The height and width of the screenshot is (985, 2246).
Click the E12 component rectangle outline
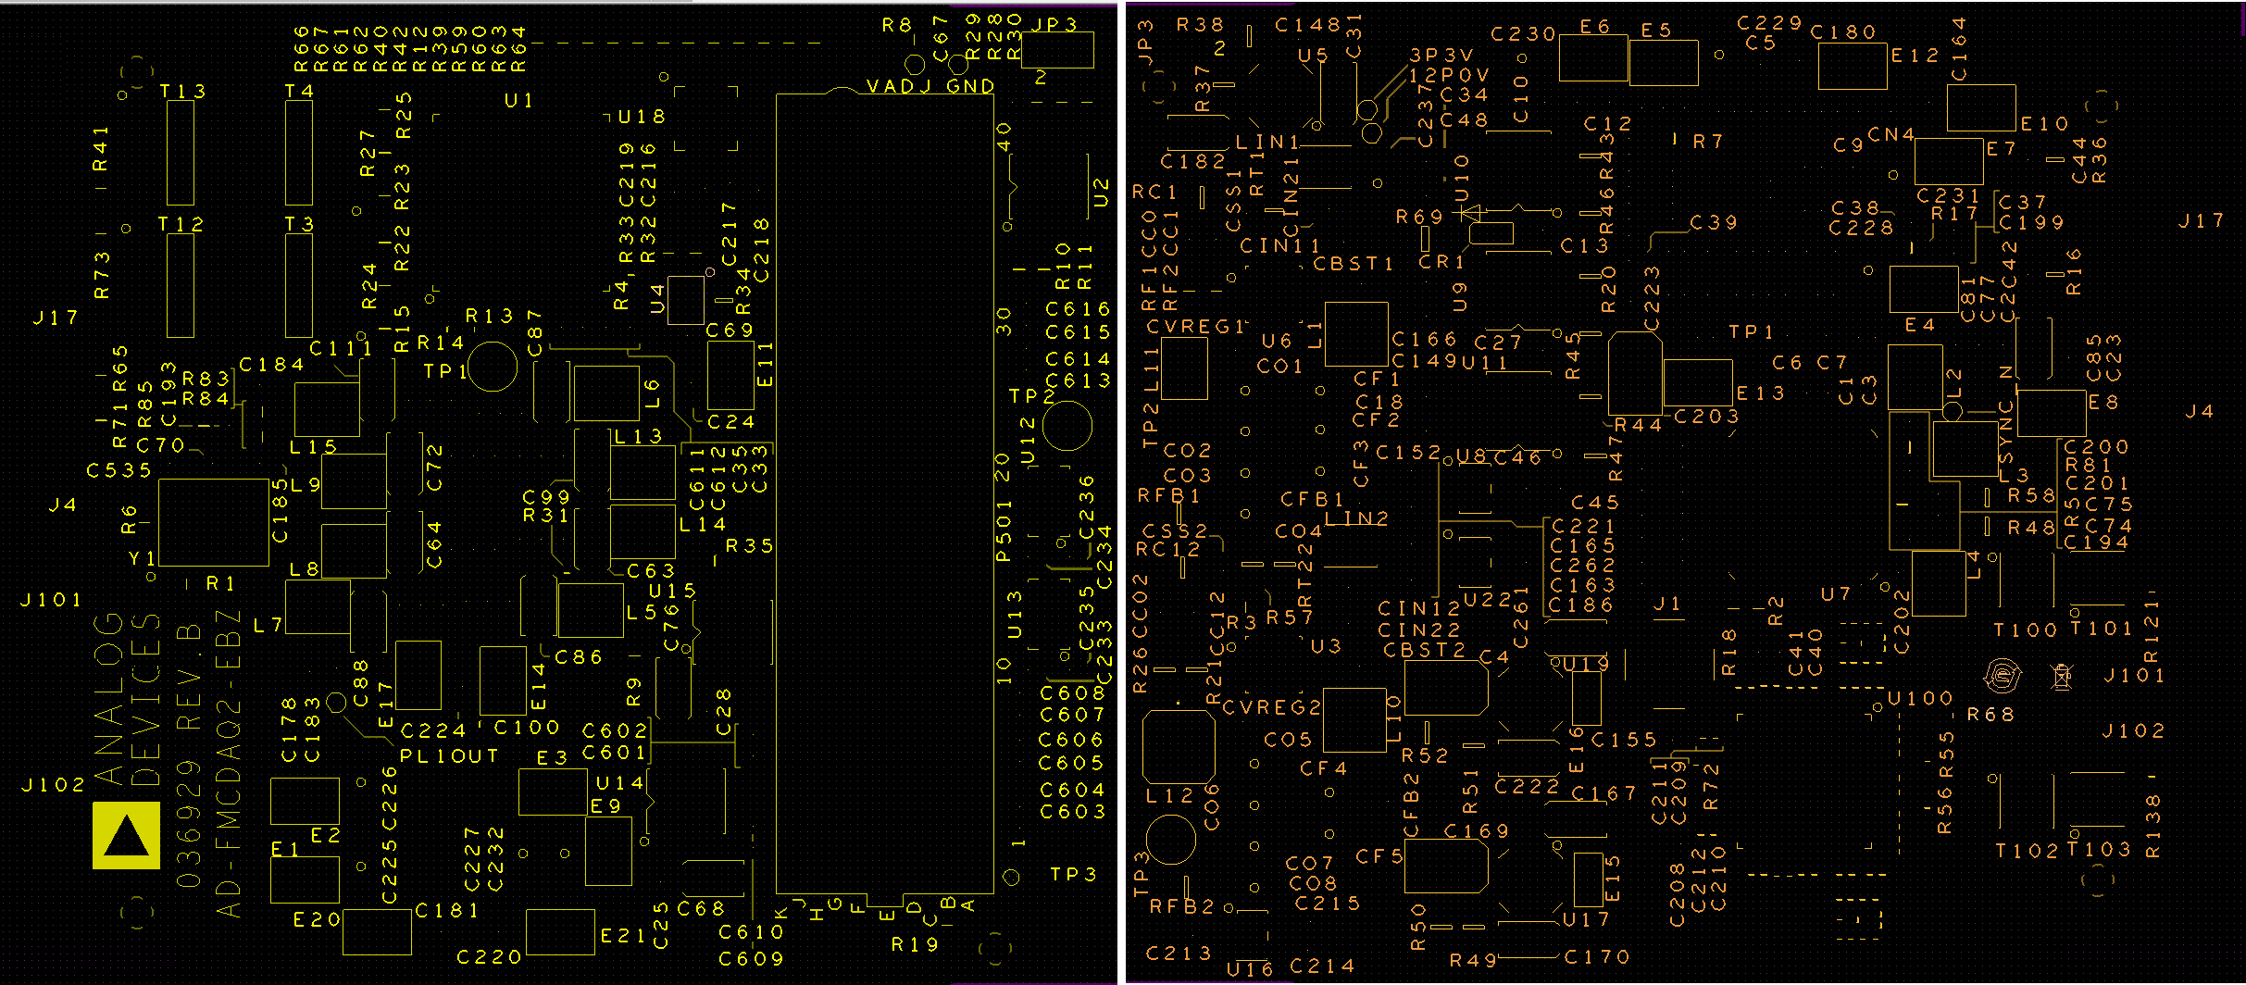click(x=1853, y=66)
